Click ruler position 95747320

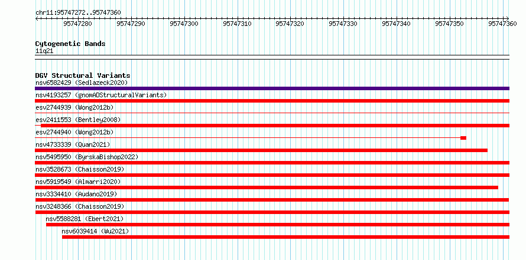point(290,24)
